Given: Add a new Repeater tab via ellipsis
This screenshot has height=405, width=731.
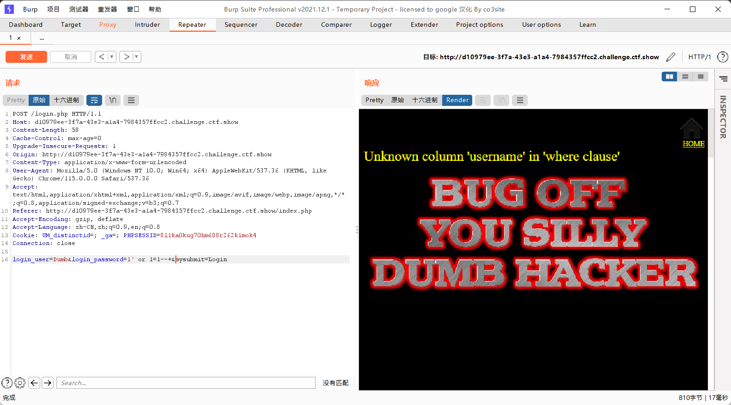Looking at the screenshot, I should 42,38.
